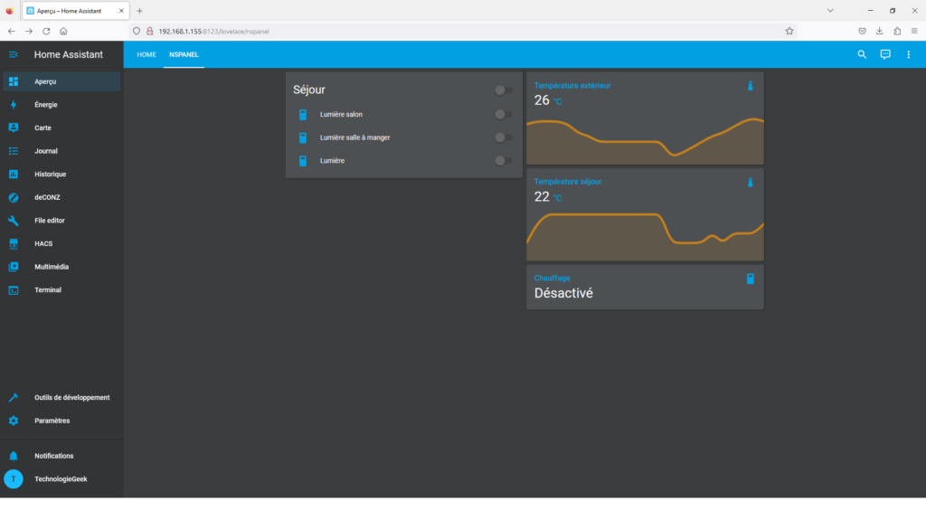
Task: Open Outils de développement
Action: [71, 397]
